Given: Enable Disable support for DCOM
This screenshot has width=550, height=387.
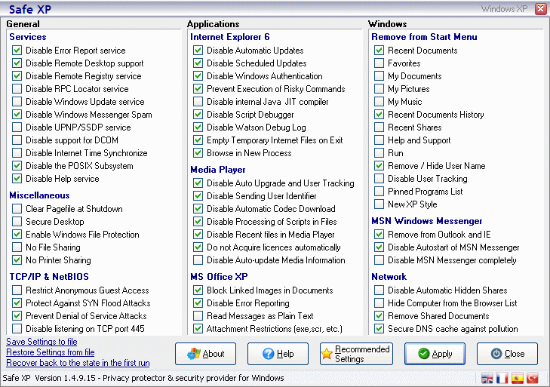Looking at the screenshot, I should click(x=17, y=140).
